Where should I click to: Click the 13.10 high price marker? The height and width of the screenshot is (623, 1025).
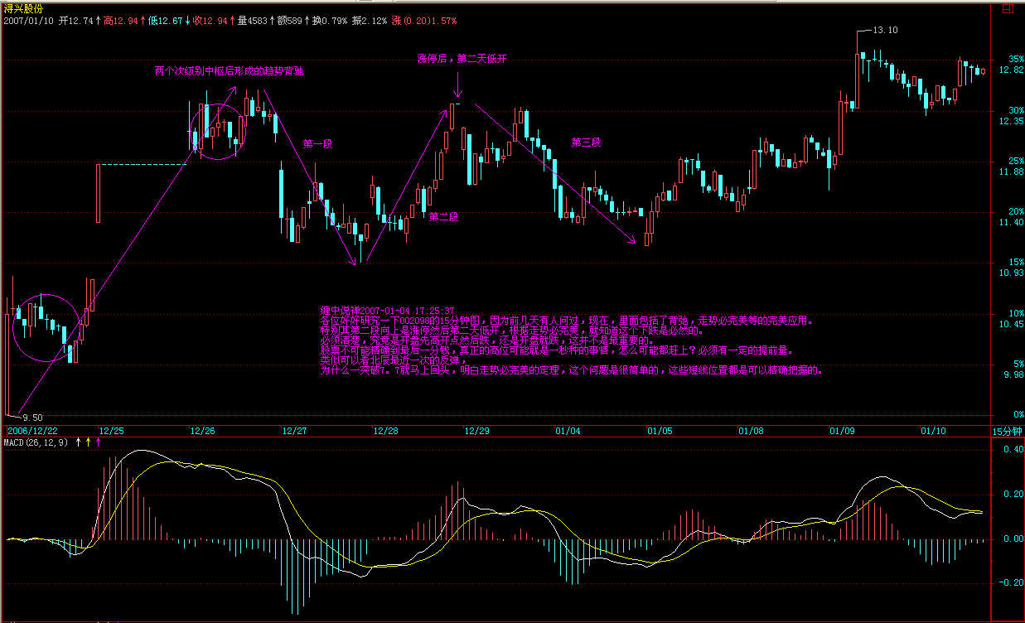886,30
